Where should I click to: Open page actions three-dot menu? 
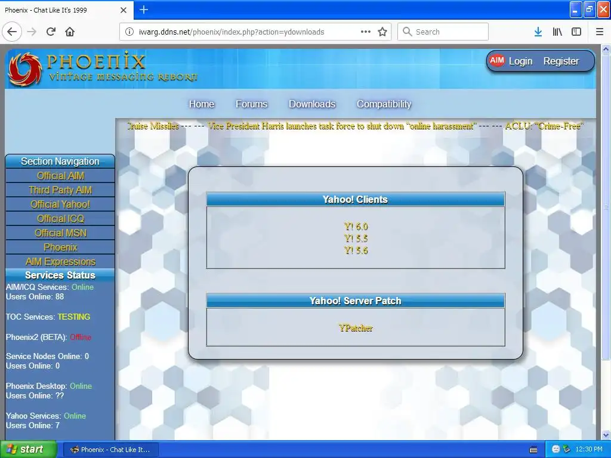pos(366,32)
